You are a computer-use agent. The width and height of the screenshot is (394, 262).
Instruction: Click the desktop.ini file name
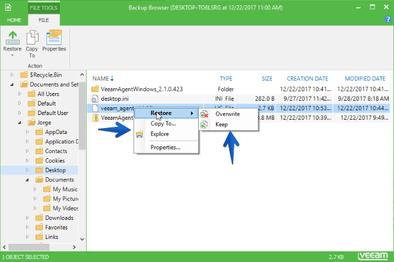(x=115, y=98)
